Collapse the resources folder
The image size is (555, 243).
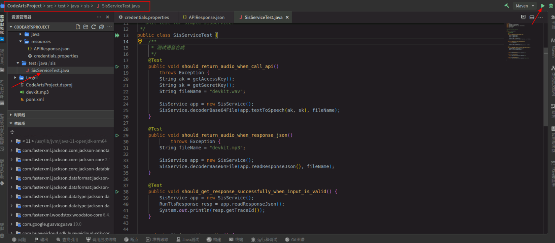coord(21,42)
